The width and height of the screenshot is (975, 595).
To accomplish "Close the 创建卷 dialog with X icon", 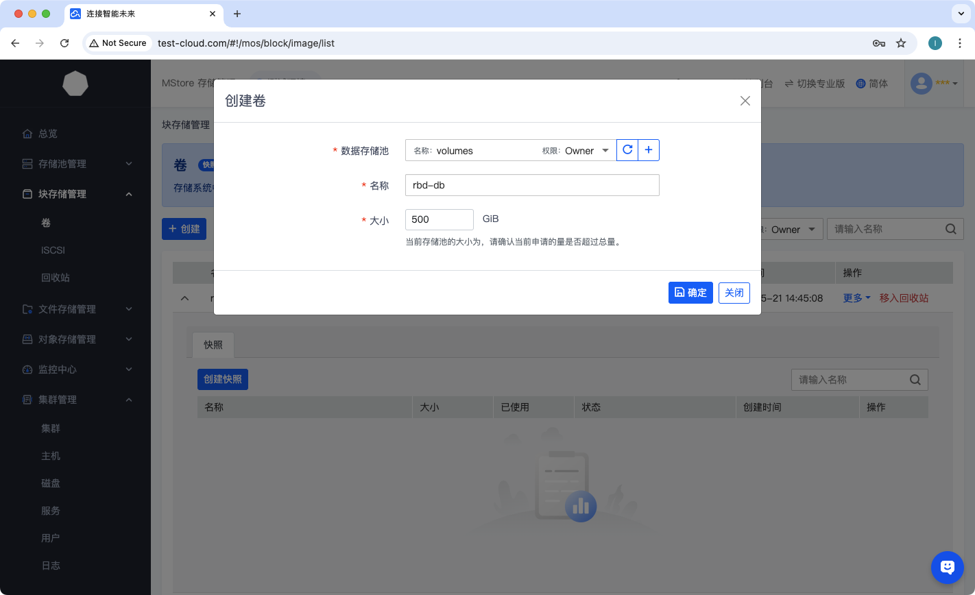I will point(745,101).
